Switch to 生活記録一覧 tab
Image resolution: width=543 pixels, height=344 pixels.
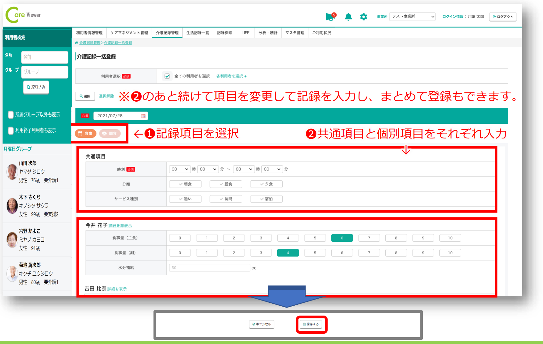(x=198, y=33)
